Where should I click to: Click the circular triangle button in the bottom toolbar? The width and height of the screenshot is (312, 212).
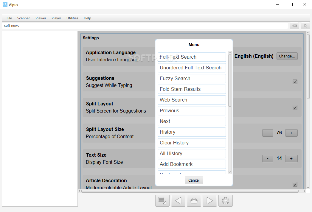(226, 201)
